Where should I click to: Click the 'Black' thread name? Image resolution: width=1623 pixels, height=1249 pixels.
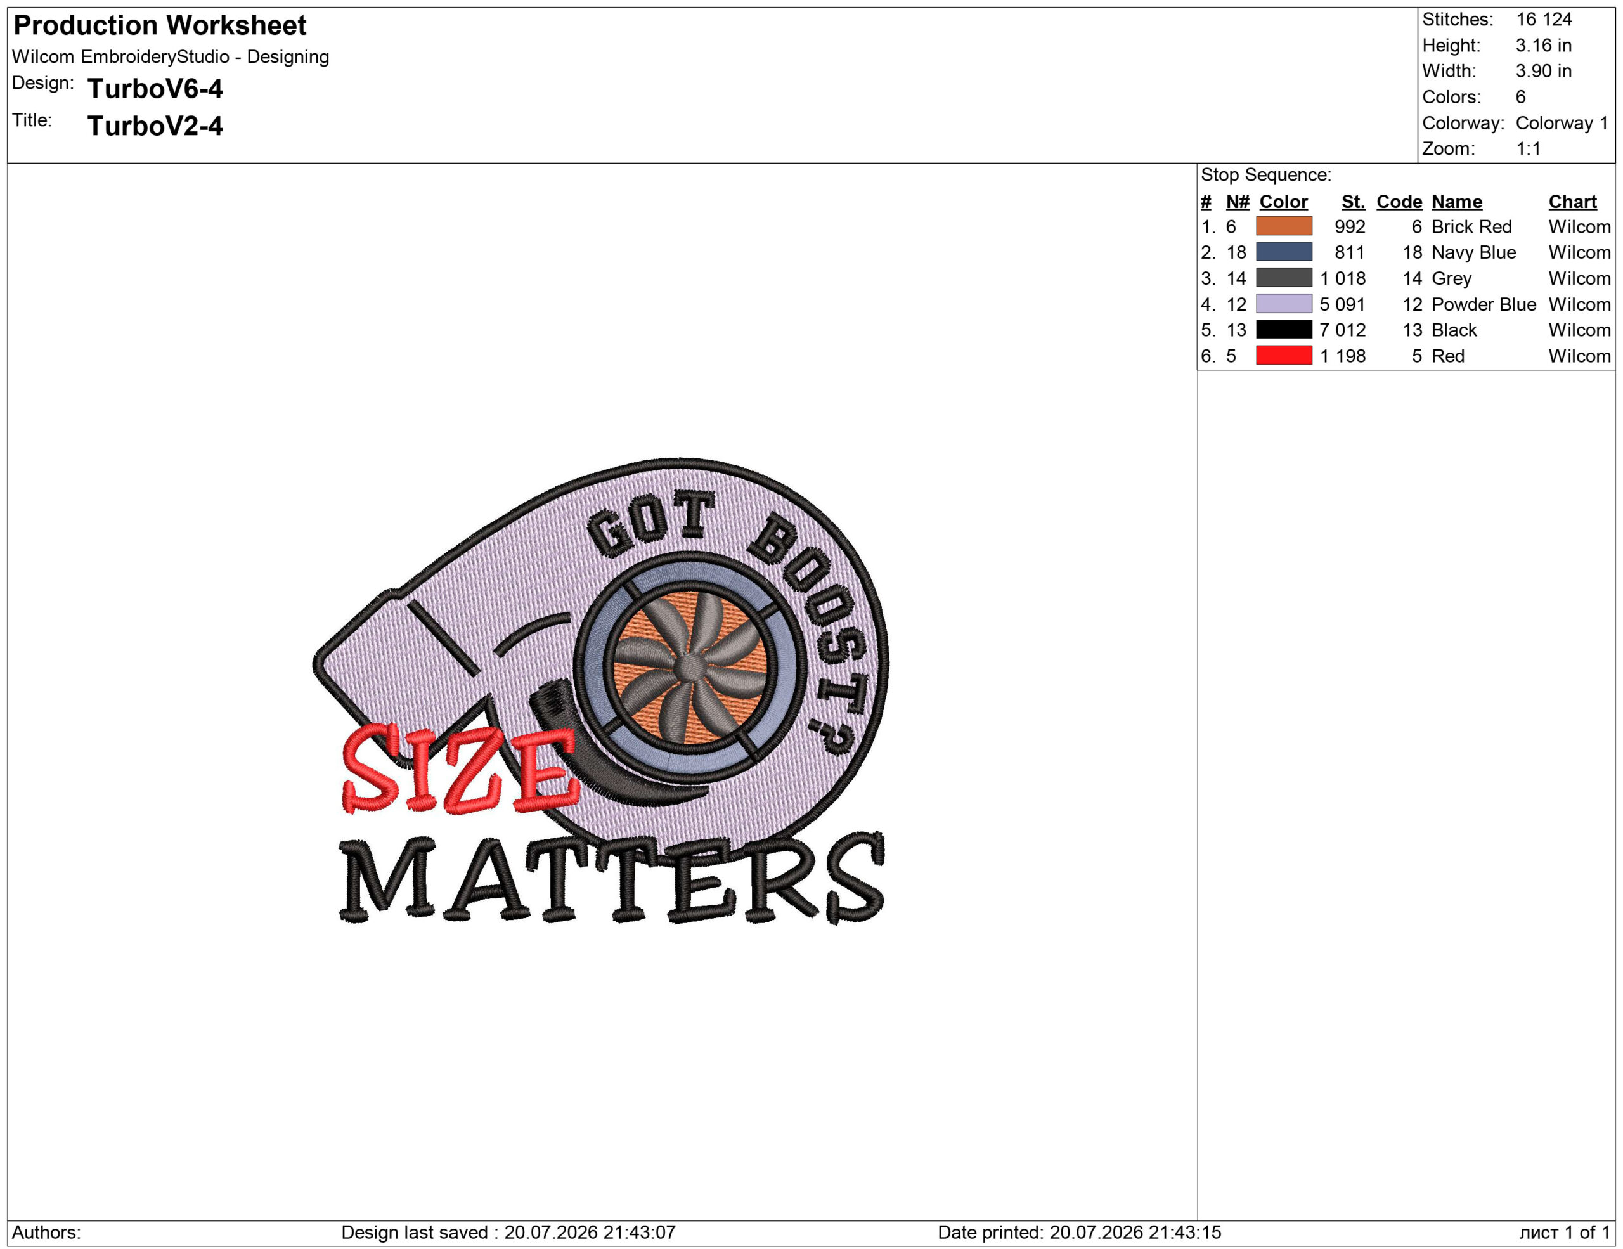[1454, 330]
